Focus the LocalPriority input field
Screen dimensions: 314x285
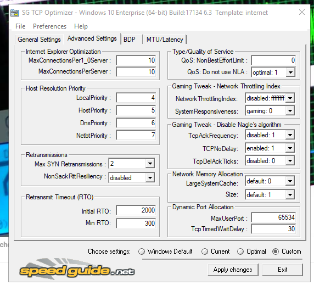[x=136, y=98]
